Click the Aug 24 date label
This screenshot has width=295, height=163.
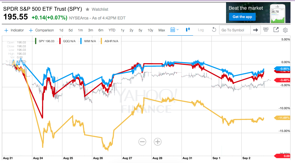coord(38,158)
